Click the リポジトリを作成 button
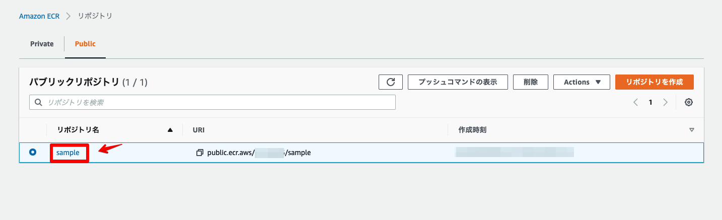 tap(654, 82)
